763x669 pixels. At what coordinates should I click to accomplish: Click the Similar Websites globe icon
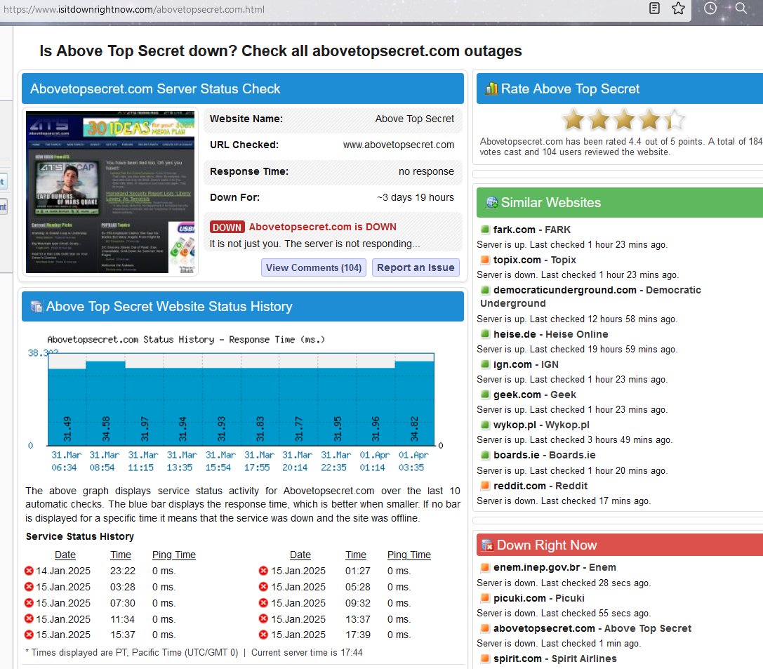492,202
